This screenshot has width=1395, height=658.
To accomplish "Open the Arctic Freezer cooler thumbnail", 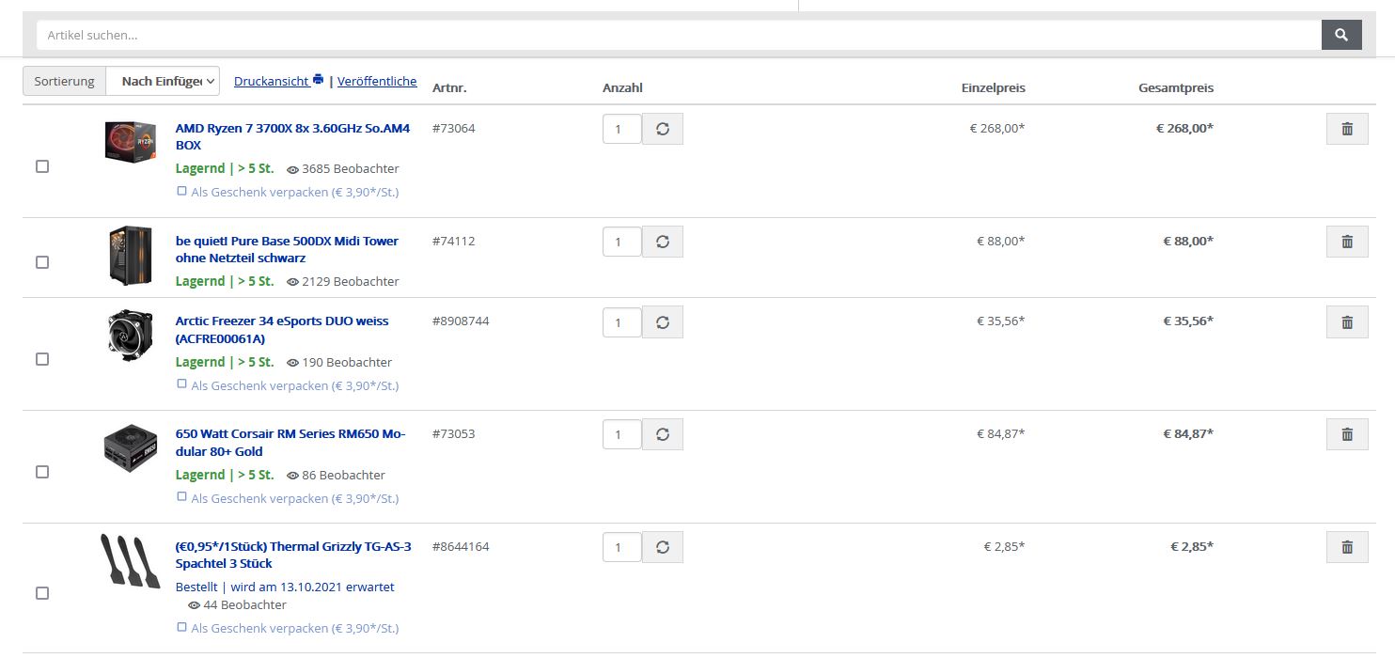I will (x=130, y=336).
